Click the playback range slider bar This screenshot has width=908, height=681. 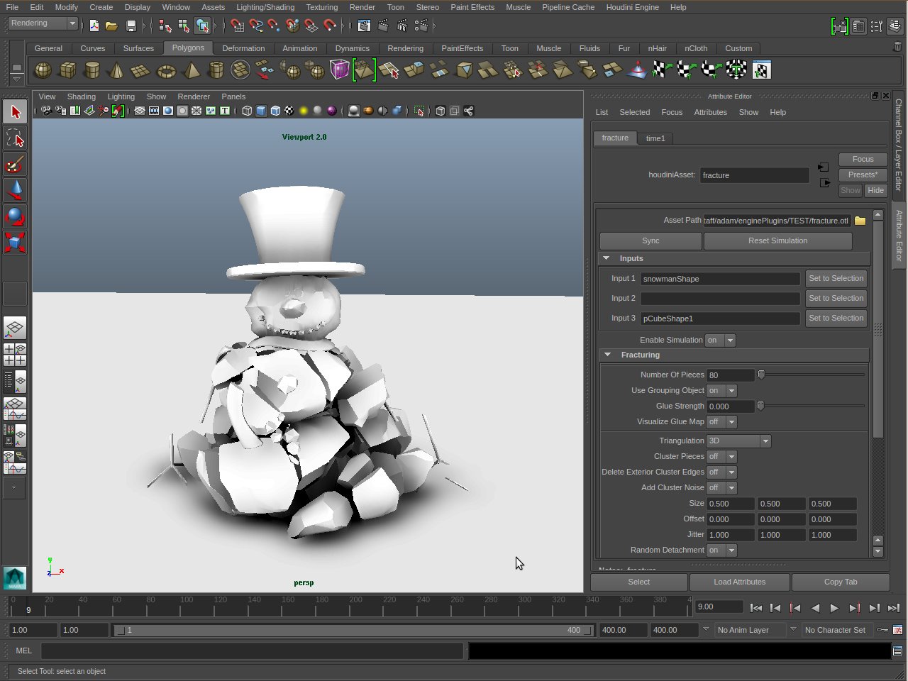(353, 630)
